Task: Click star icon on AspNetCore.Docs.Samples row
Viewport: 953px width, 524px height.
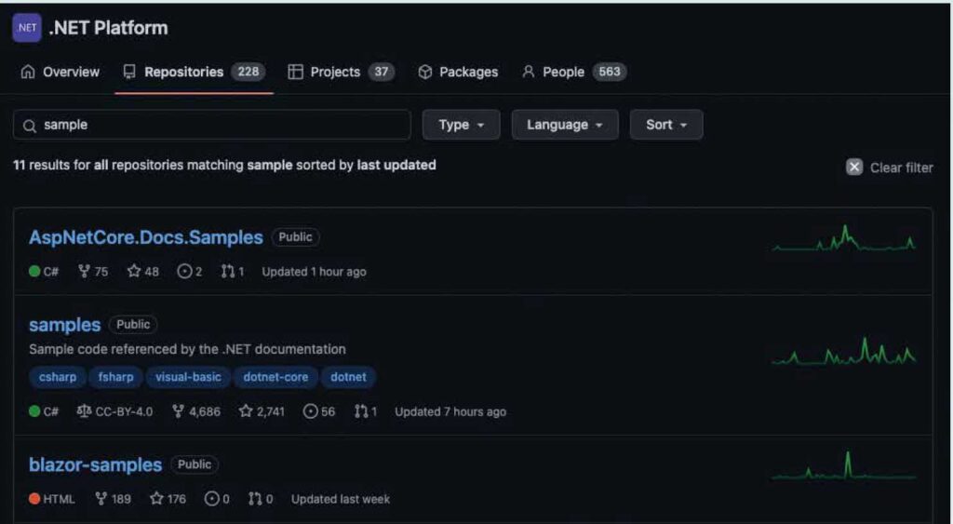Action: [x=134, y=272]
